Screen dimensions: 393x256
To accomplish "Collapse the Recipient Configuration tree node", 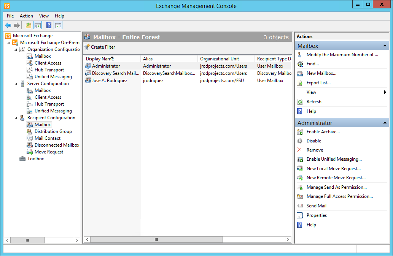I will 16,118.
